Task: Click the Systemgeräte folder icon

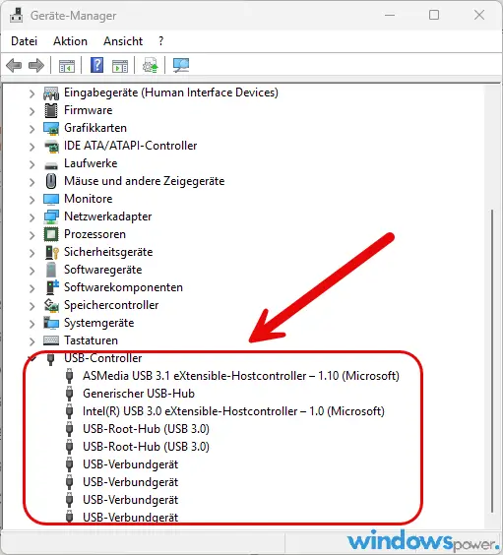Action: pos(51,323)
